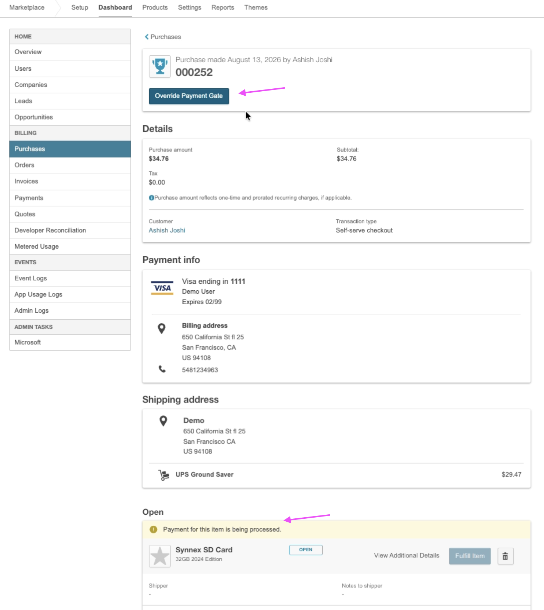Click the billing address location pin icon
The height and width of the screenshot is (610, 544).
click(x=161, y=328)
